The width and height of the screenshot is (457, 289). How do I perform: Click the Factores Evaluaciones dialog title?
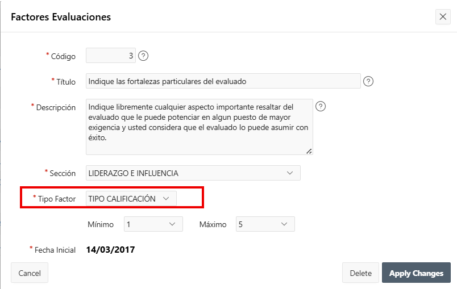click(x=61, y=17)
